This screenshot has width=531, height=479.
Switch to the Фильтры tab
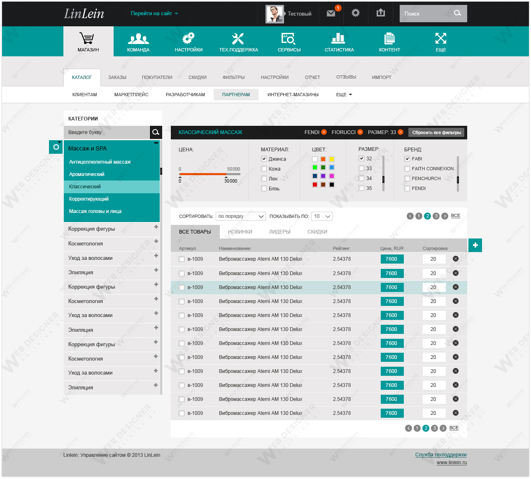click(233, 77)
